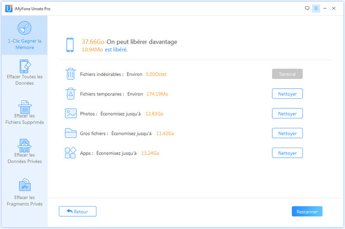Go back with the Retour button
This screenshot has width=345, height=229.
point(77,211)
